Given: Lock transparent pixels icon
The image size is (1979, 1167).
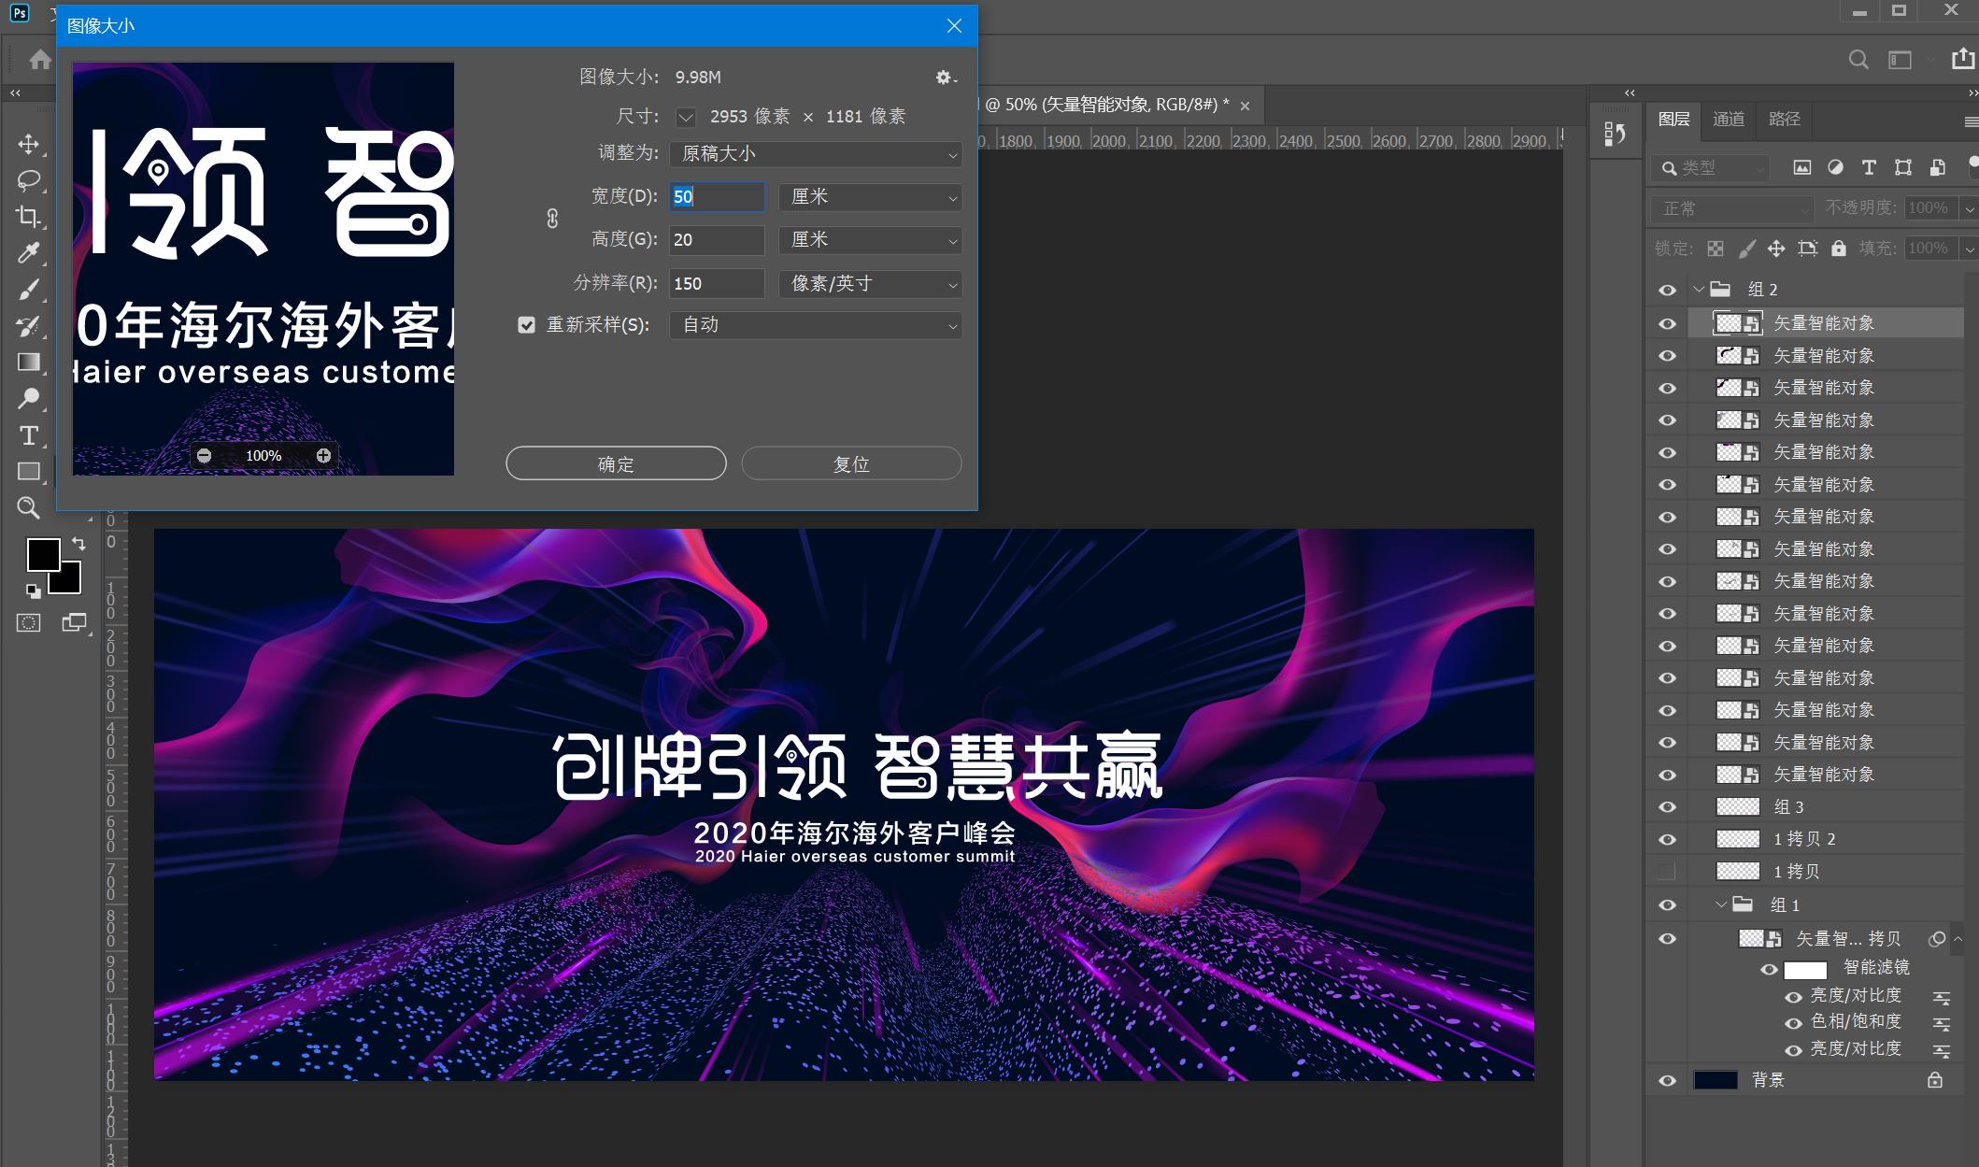Looking at the screenshot, I should tap(1716, 249).
